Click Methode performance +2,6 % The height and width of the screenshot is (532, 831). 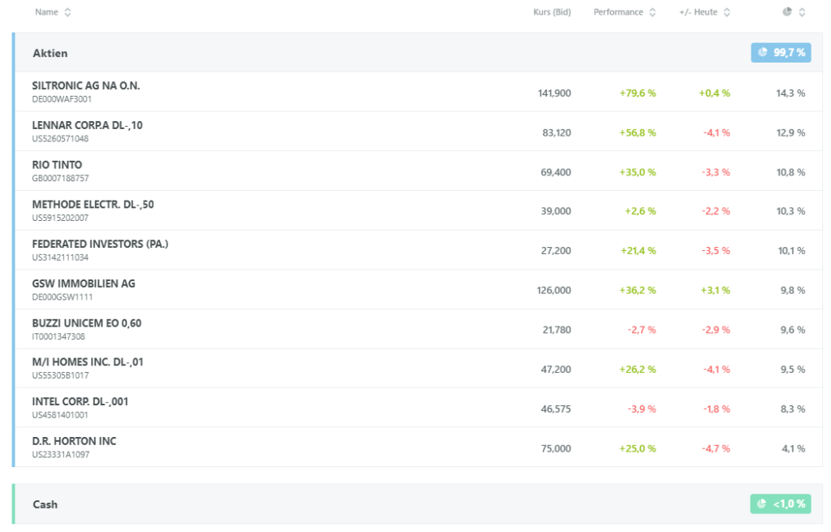[640, 211]
